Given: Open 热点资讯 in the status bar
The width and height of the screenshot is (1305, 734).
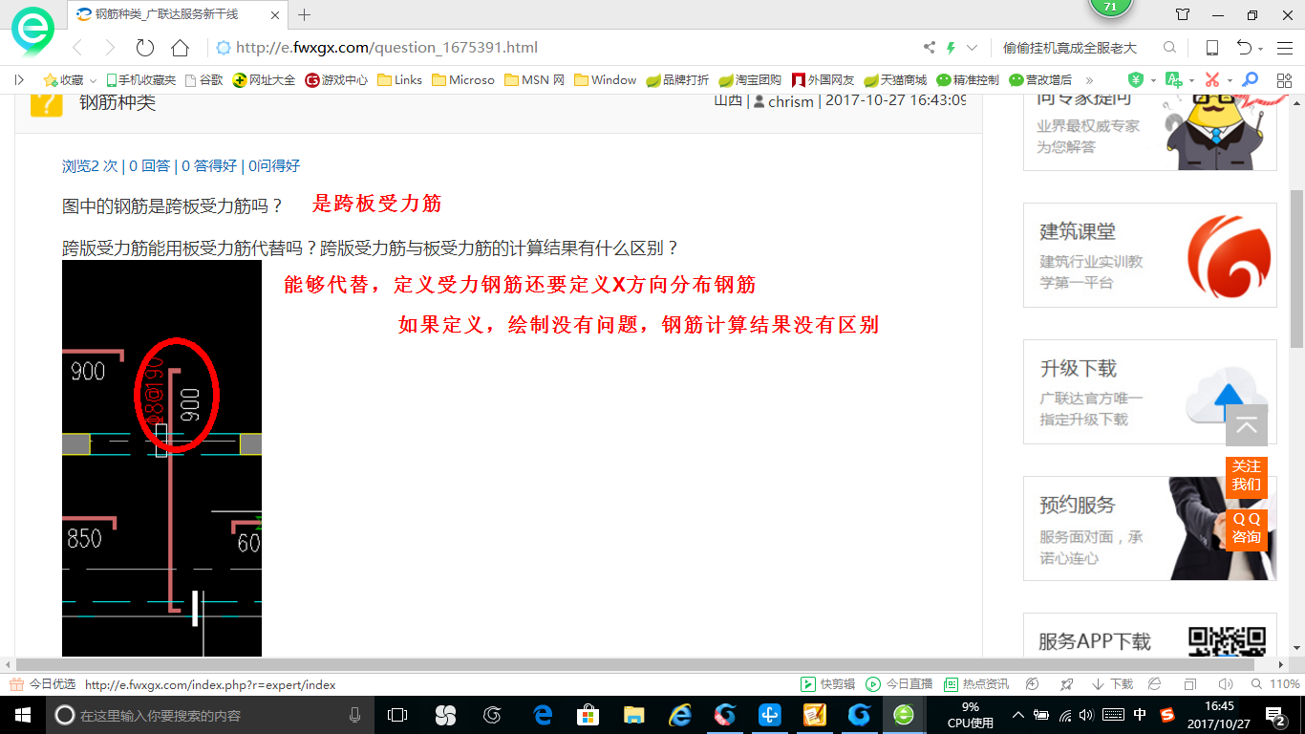Looking at the screenshot, I should [x=976, y=684].
